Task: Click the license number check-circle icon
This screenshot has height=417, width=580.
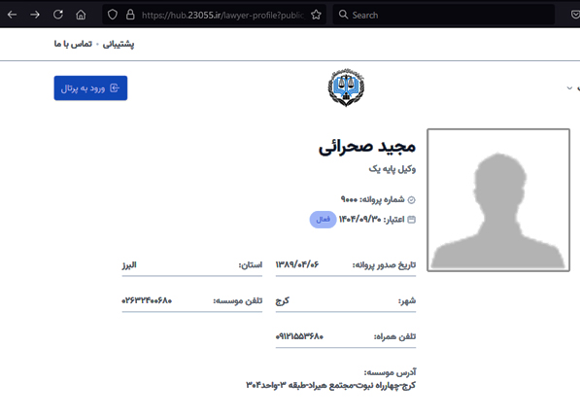Action: pyautogui.click(x=411, y=200)
